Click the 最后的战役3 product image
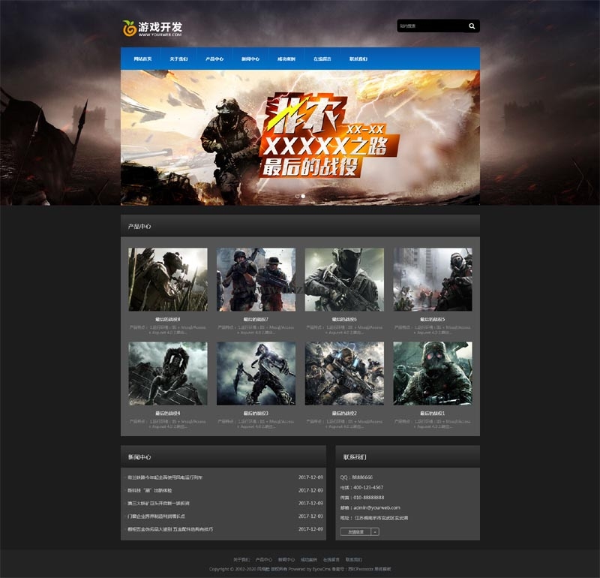The width and height of the screenshot is (600, 578). [256, 373]
